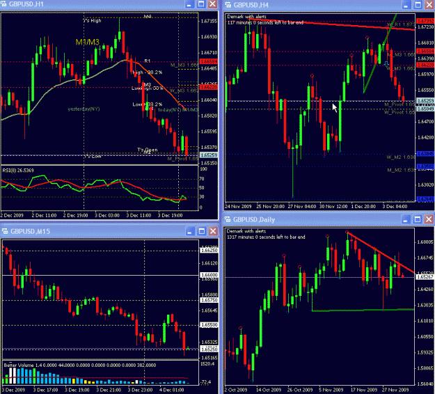Maximize the GBPUSD,M15 chart window
This screenshot has width=435, height=394.
[202, 231]
